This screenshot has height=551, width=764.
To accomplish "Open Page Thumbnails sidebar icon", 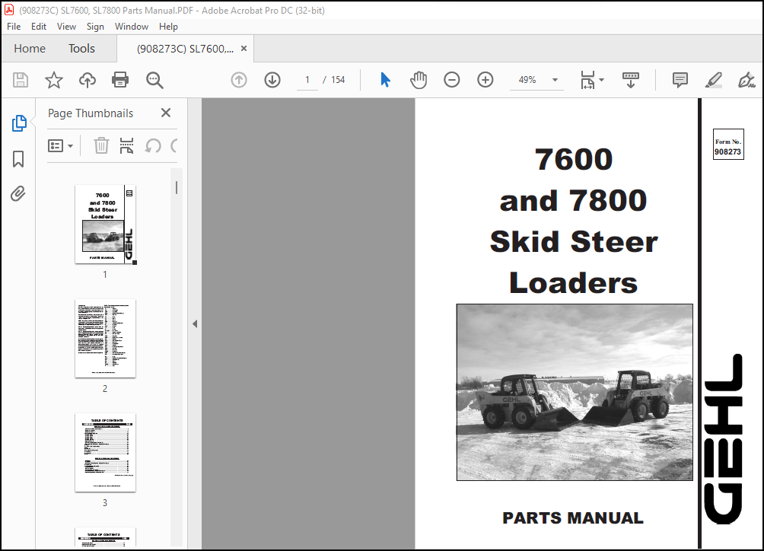I will (18, 123).
